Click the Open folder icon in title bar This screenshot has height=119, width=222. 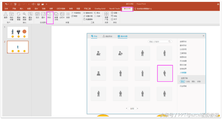coord(42,4)
